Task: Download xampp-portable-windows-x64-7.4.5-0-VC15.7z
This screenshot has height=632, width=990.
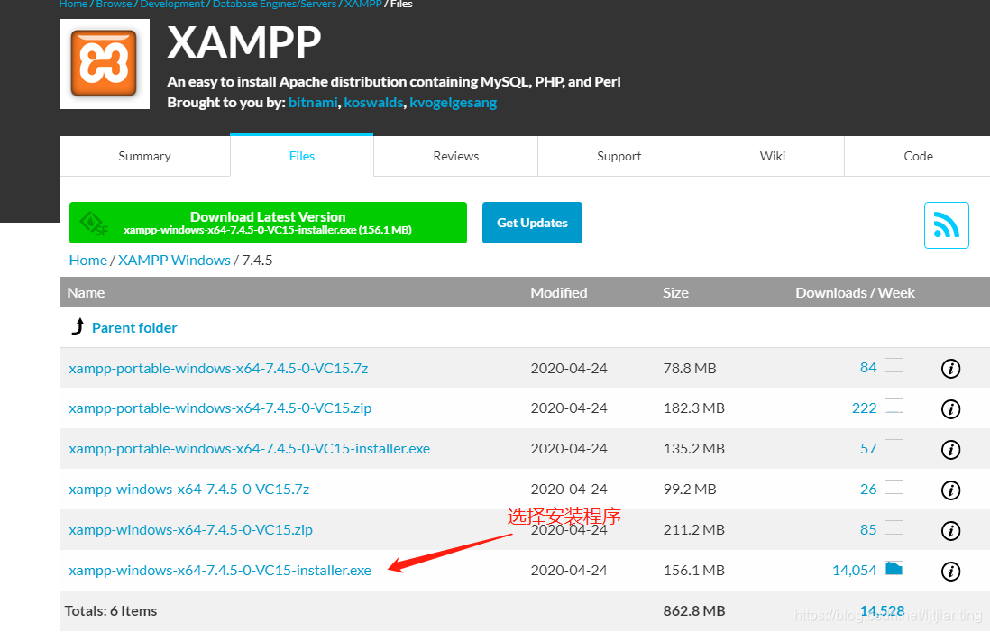Action: (x=218, y=368)
